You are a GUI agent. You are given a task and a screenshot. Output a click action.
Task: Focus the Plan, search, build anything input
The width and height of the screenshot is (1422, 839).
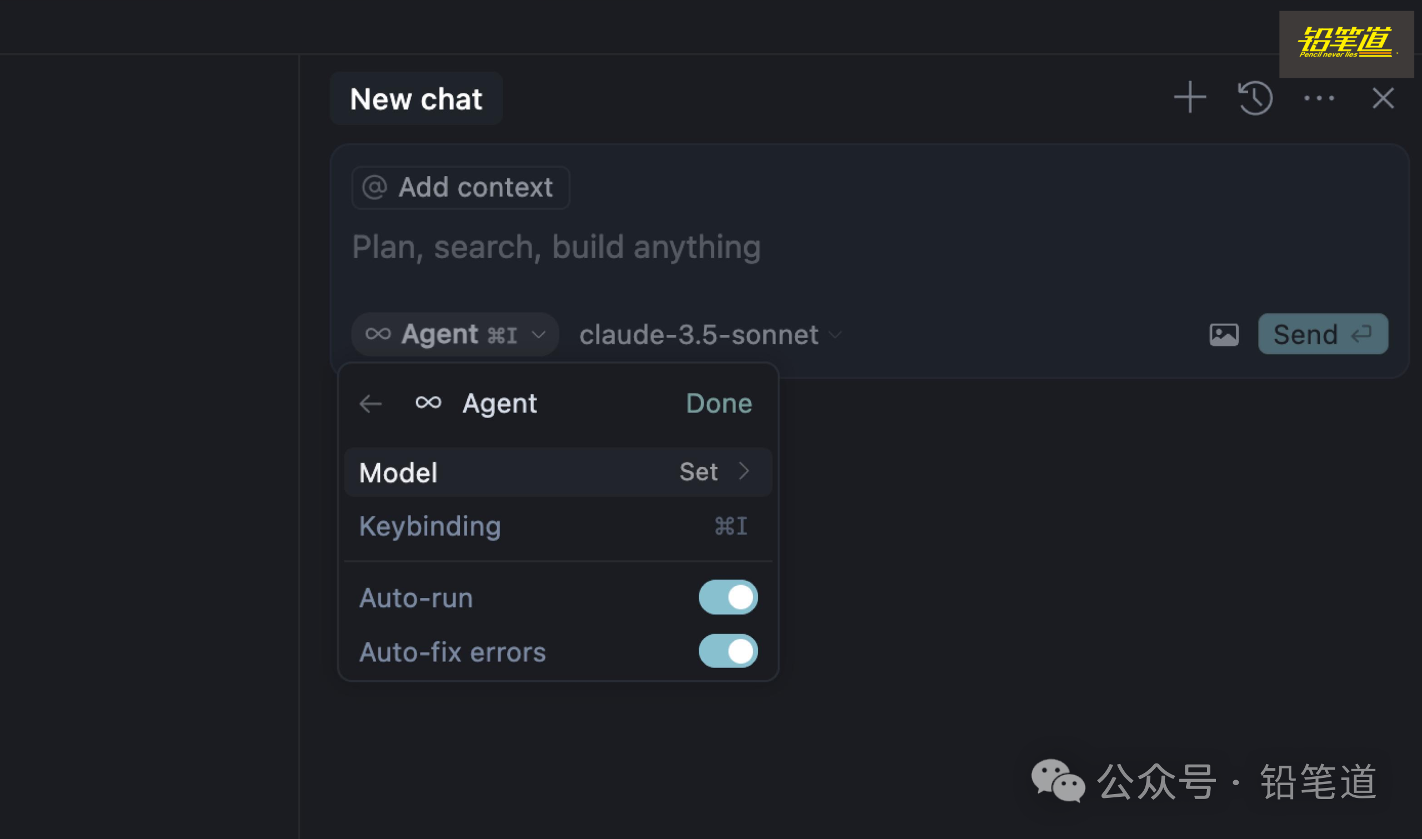coord(735,248)
